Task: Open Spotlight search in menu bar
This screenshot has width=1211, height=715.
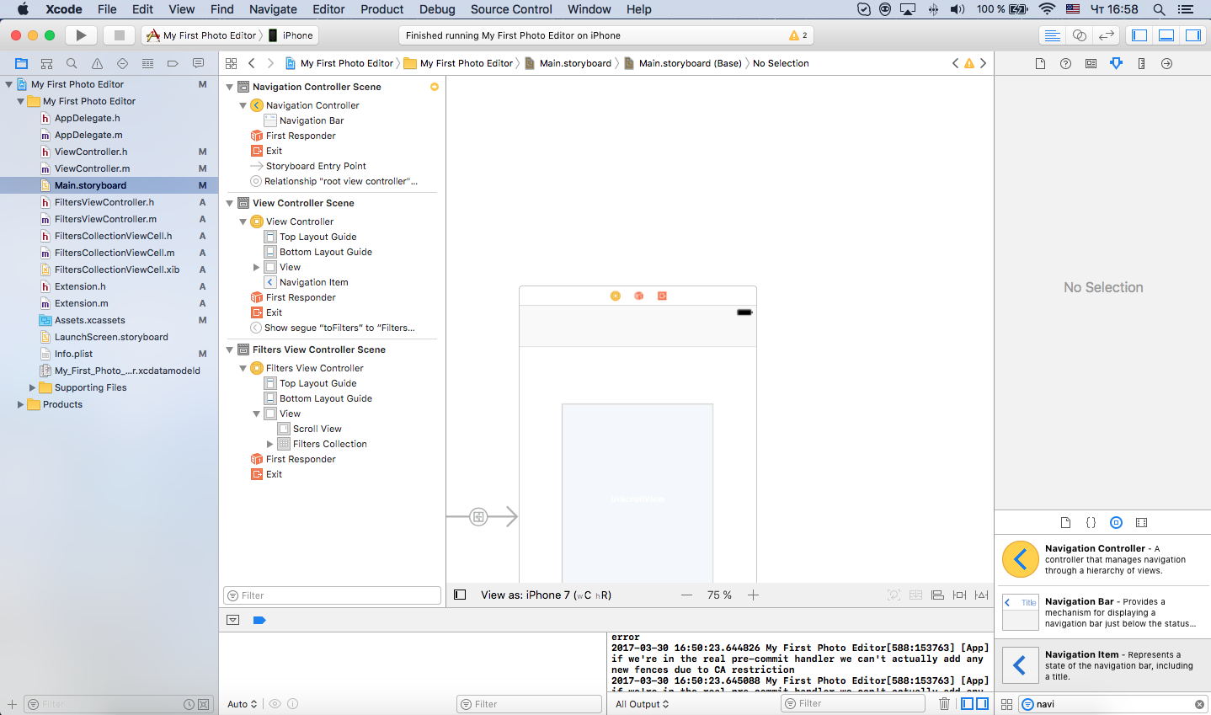Action: click(x=1159, y=9)
